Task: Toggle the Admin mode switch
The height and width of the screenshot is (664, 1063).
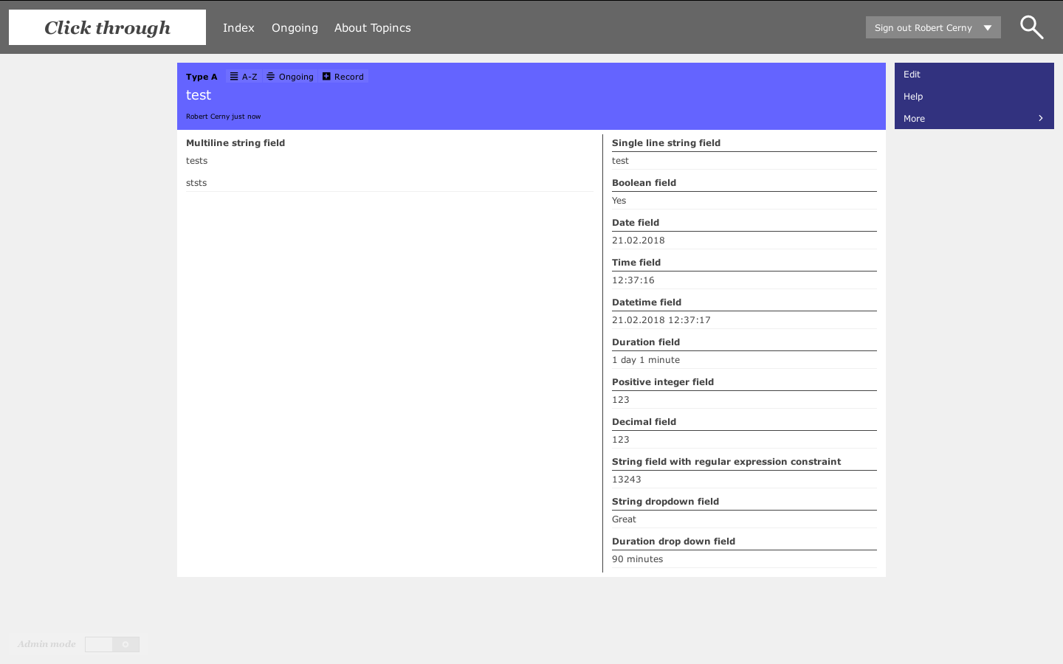Action: tap(112, 644)
